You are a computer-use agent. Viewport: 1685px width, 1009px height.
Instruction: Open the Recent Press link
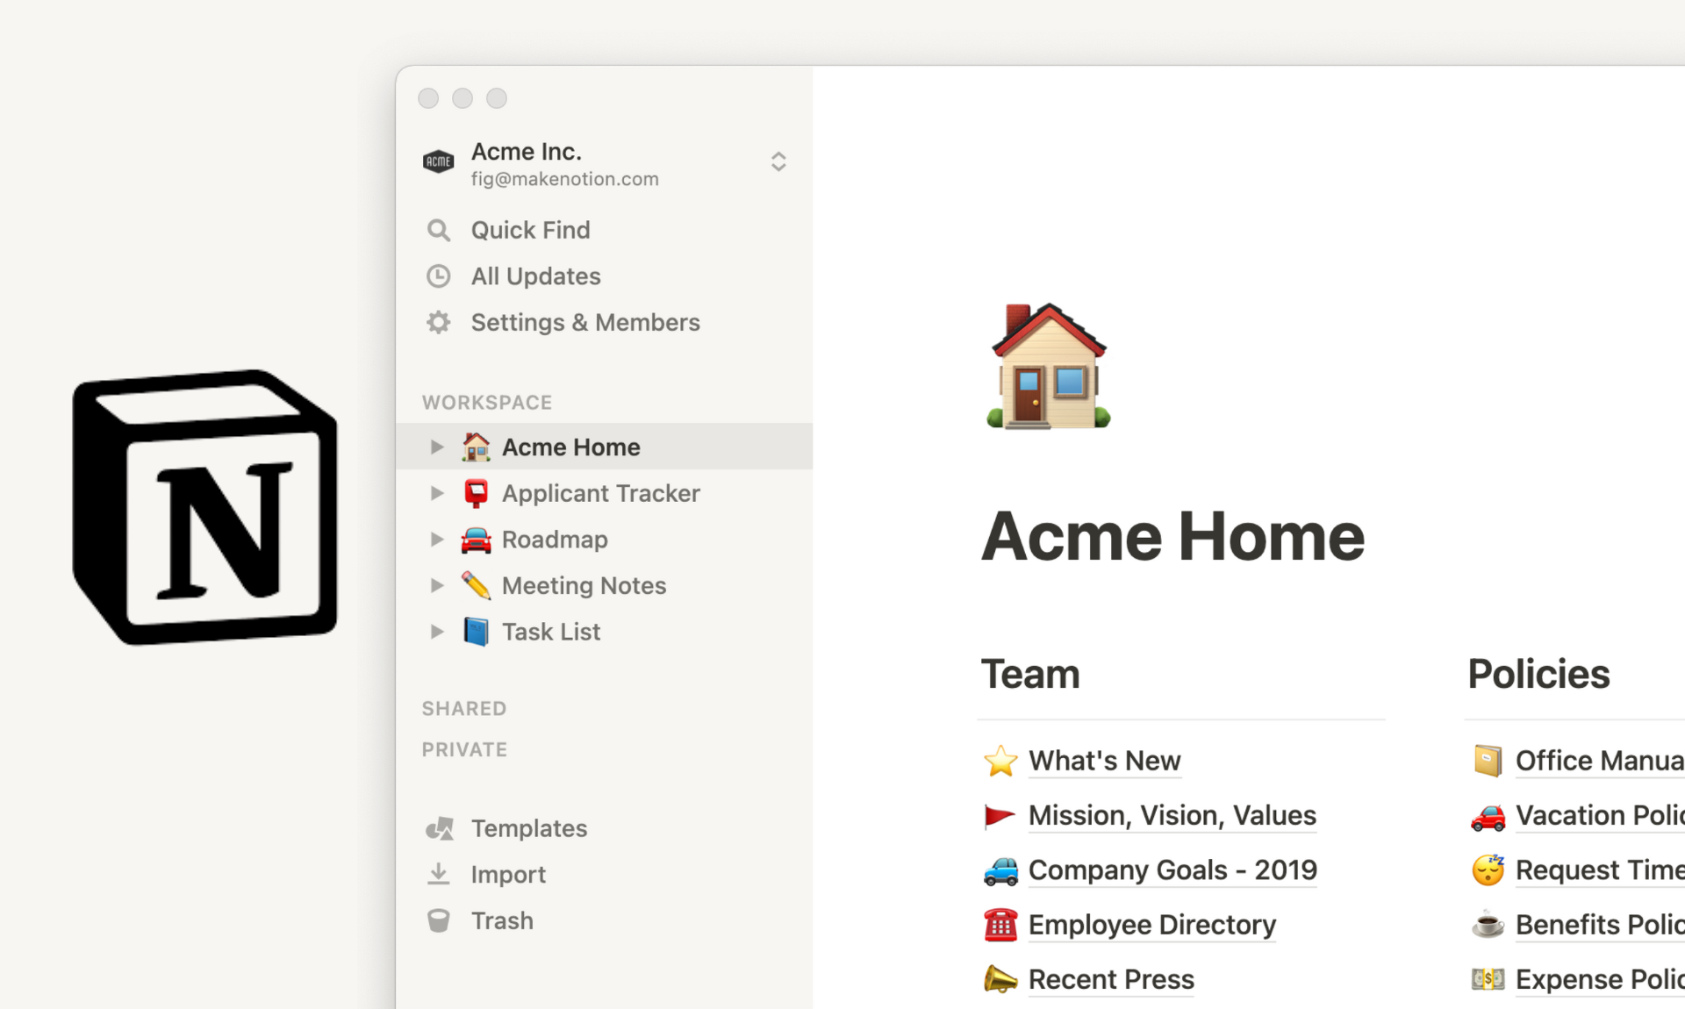point(1111,979)
